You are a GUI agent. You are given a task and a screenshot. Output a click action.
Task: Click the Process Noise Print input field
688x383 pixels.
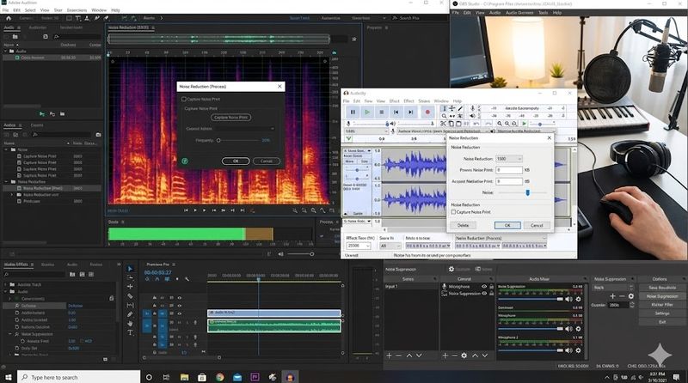coord(509,170)
